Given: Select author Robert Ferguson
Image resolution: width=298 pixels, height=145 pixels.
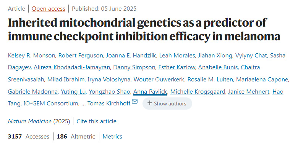Looking at the screenshot, I should (81, 56).
